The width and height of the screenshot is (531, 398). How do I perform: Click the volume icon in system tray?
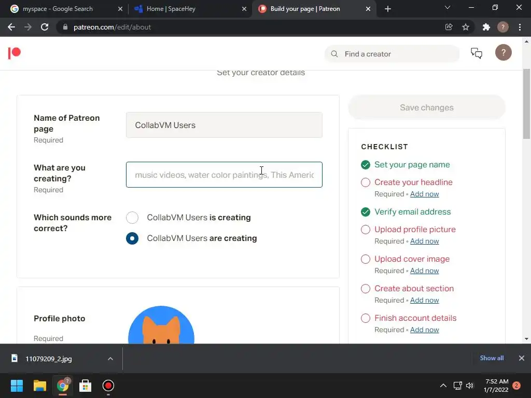click(x=470, y=386)
